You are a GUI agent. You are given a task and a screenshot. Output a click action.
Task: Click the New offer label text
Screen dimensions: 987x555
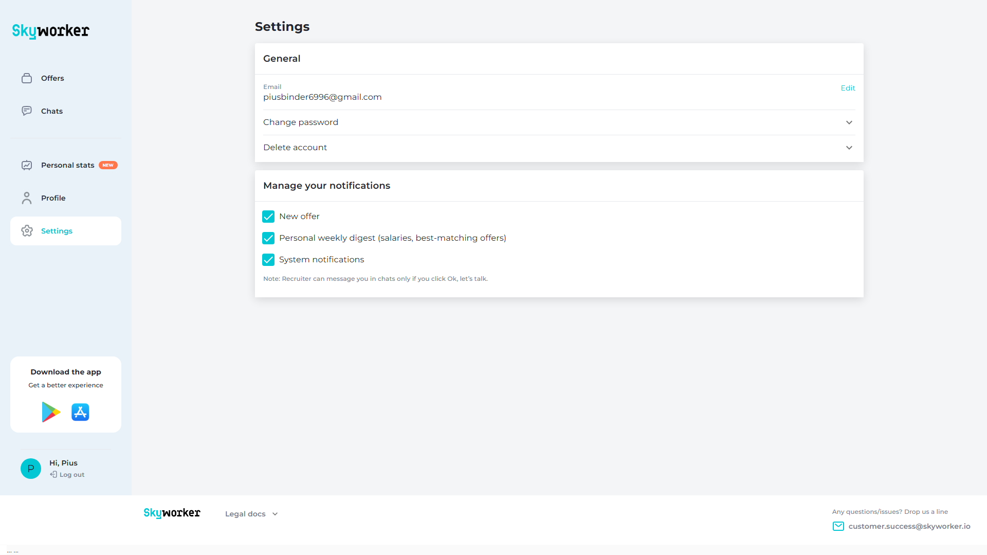(x=299, y=217)
